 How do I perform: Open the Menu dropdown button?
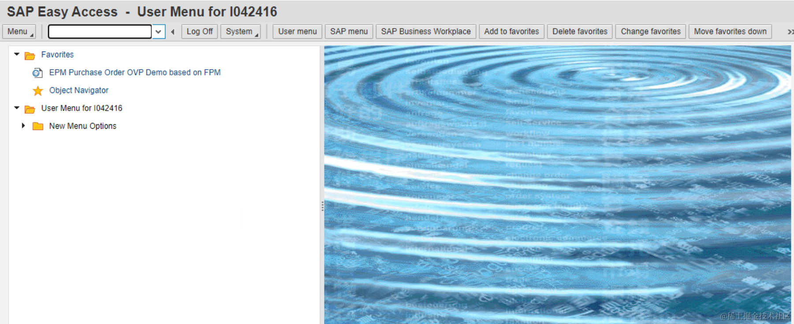click(x=19, y=31)
